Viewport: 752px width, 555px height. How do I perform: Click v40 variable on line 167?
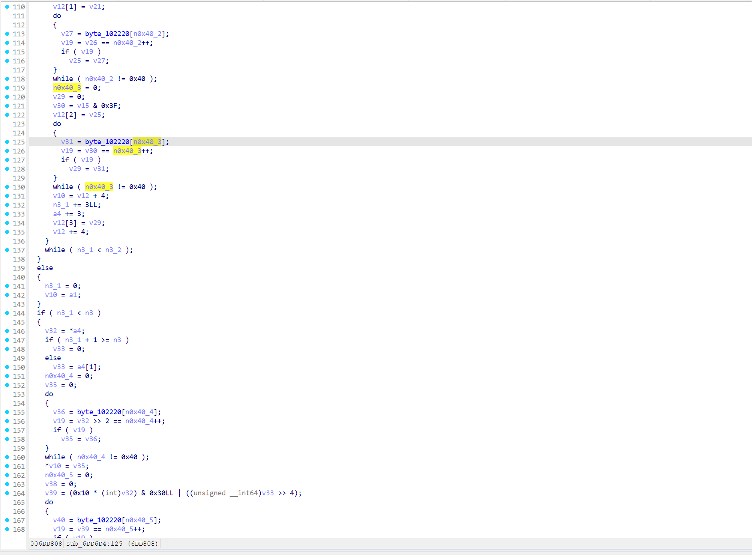coord(59,520)
